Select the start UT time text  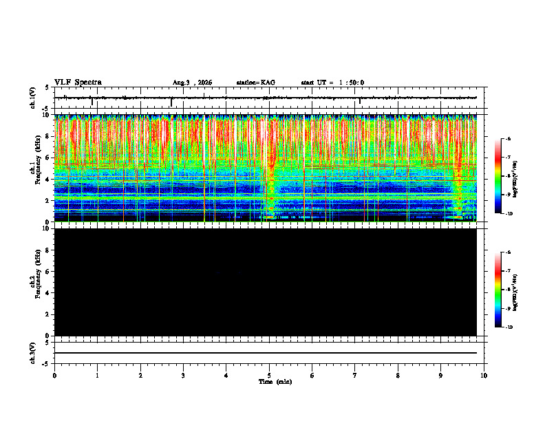point(332,83)
